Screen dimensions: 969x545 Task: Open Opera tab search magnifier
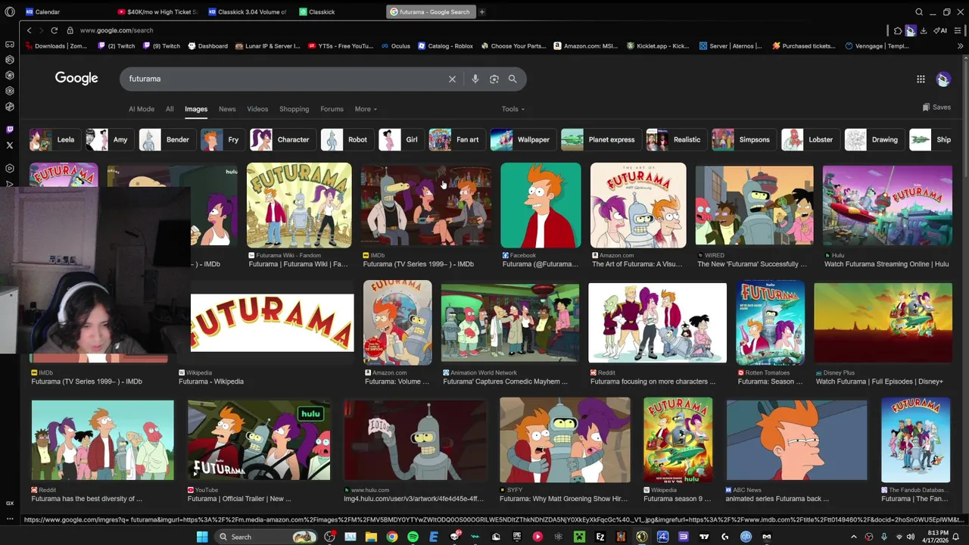[919, 12]
